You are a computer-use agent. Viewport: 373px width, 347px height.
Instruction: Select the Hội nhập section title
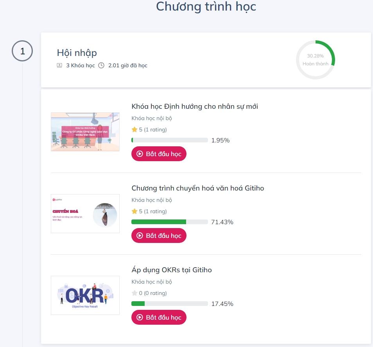(77, 53)
